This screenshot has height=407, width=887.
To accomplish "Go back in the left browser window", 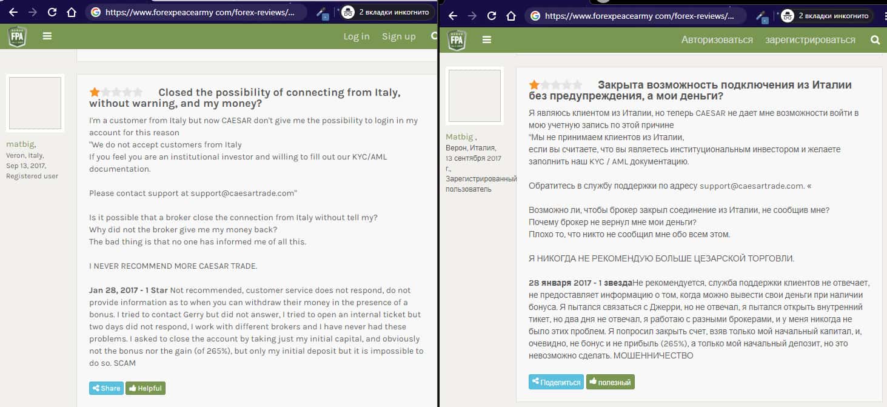I will [x=13, y=12].
